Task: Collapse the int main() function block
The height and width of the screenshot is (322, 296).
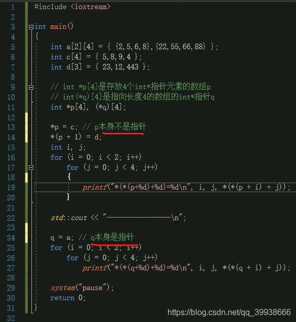Action: click(31, 27)
